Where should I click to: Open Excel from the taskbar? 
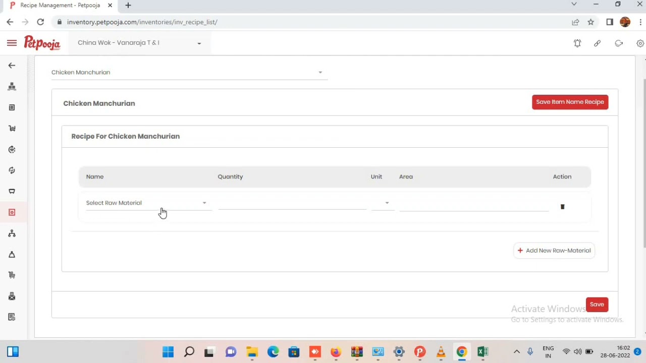(482, 352)
